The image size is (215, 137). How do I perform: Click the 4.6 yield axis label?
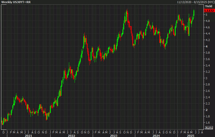[x=207, y=27]
